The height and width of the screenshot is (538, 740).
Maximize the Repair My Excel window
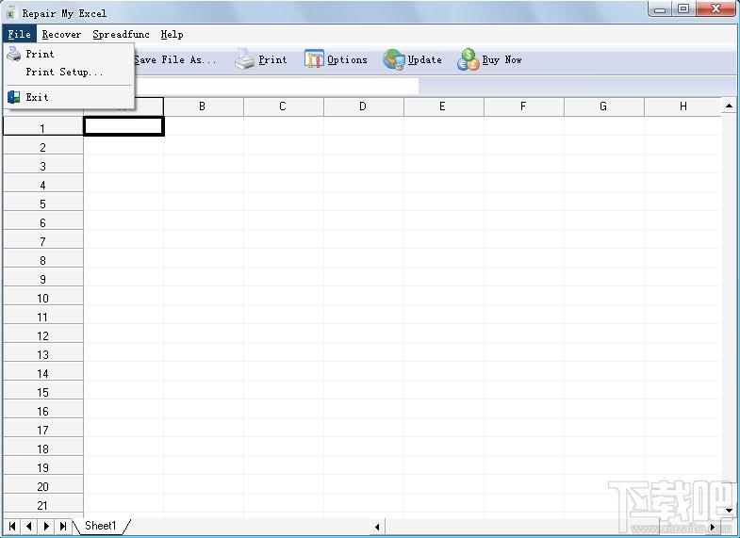point(683,9)
